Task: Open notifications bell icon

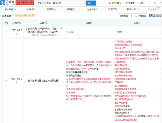Action: [x=155, y=3]
